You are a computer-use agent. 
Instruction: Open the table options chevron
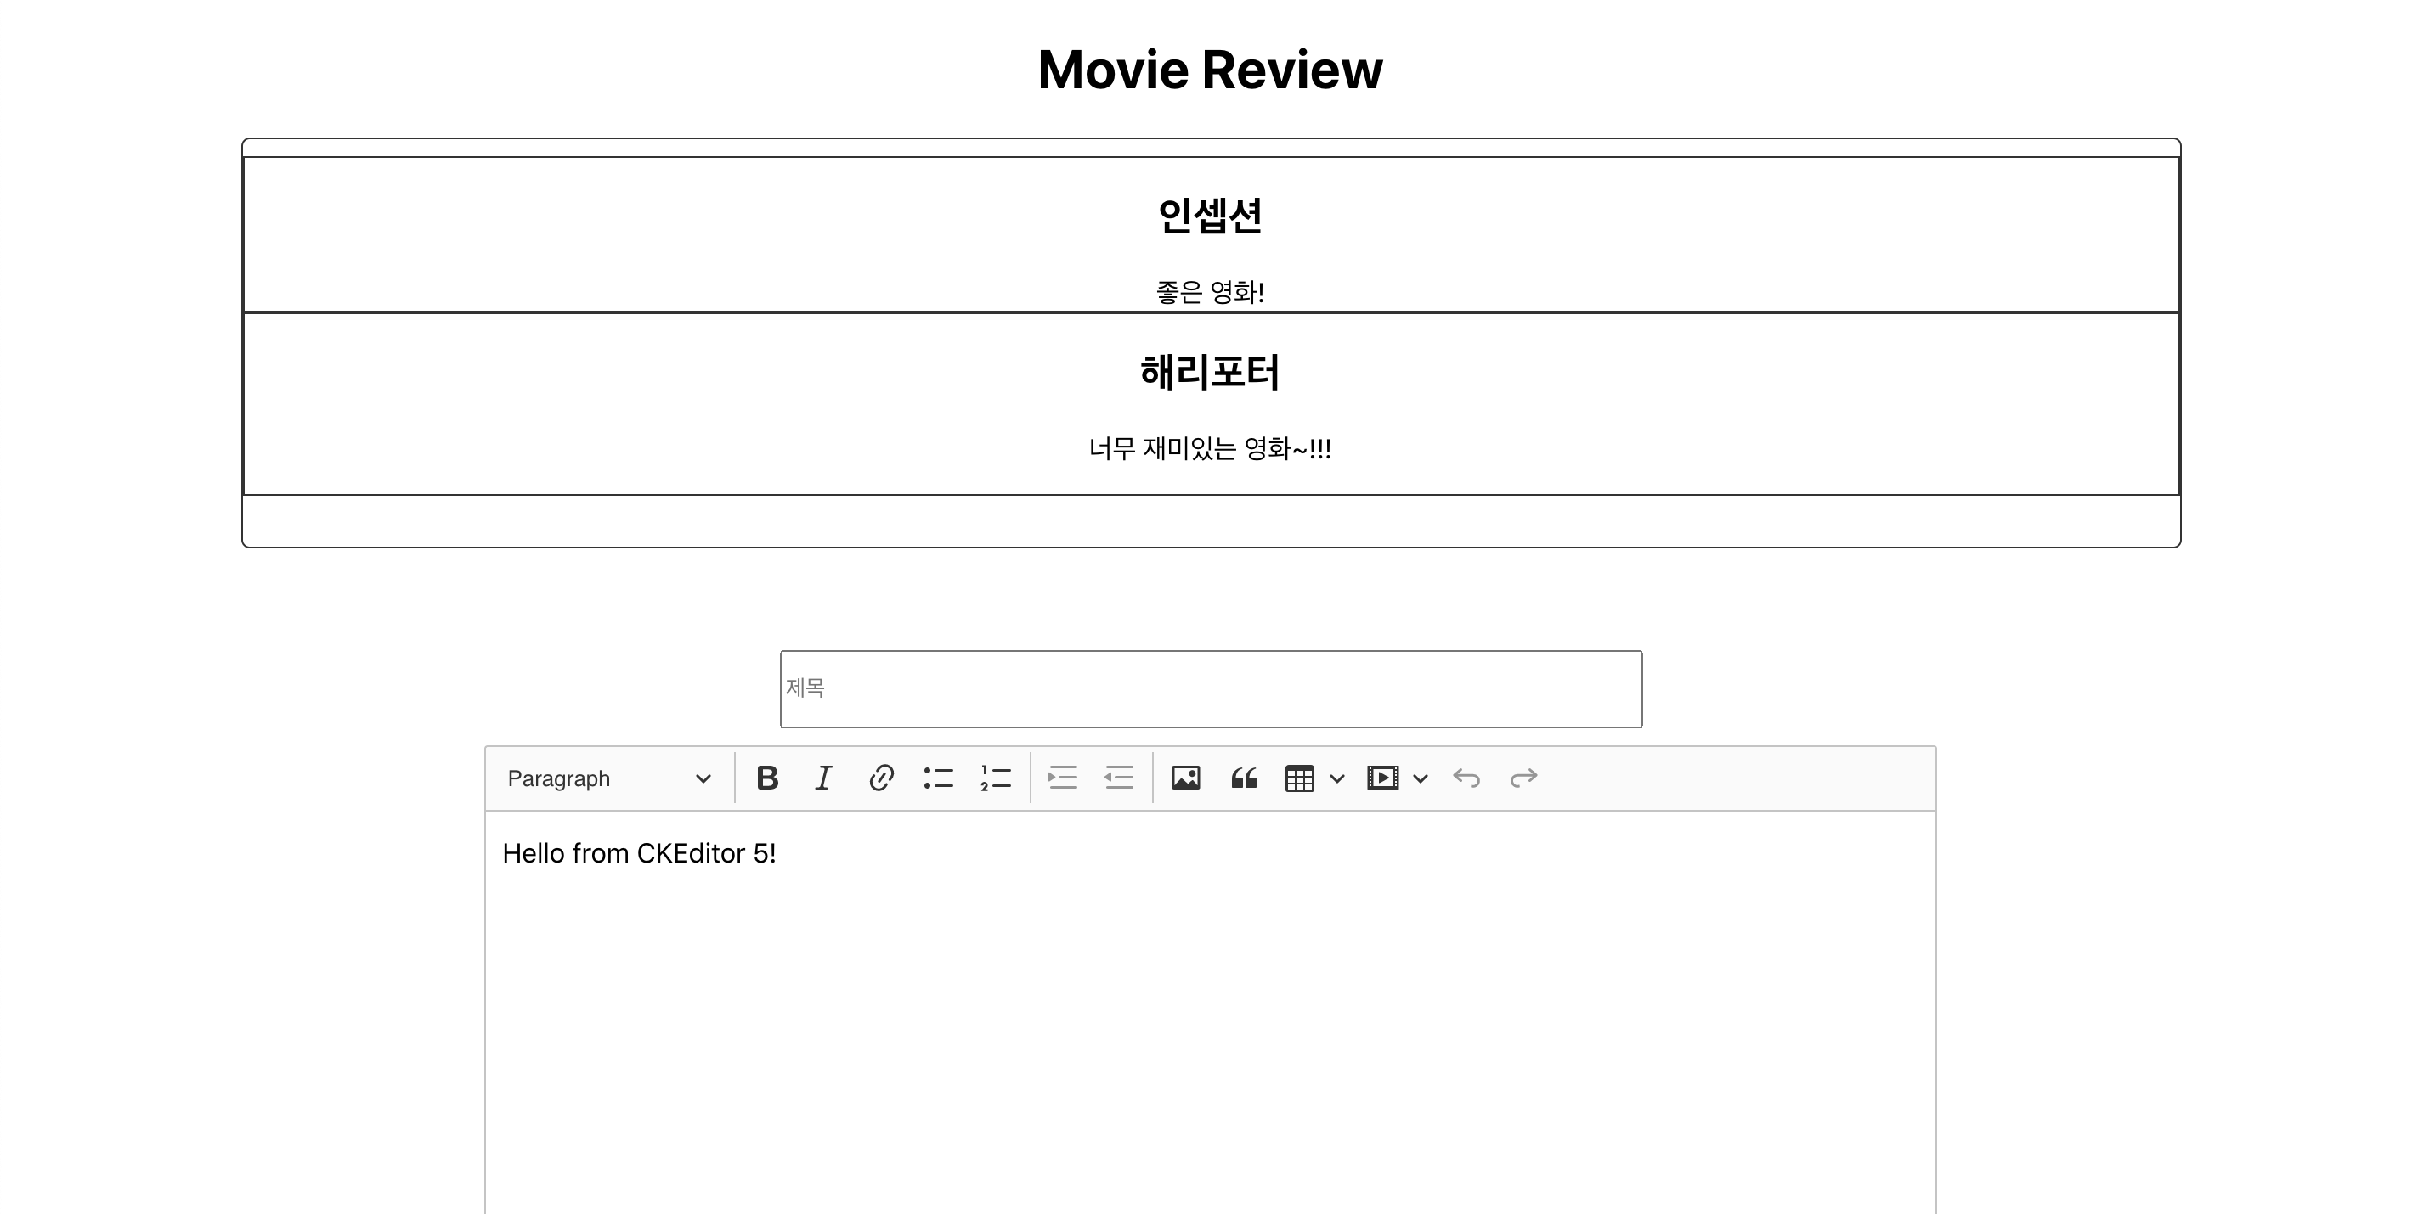[x=1336, y=778]
